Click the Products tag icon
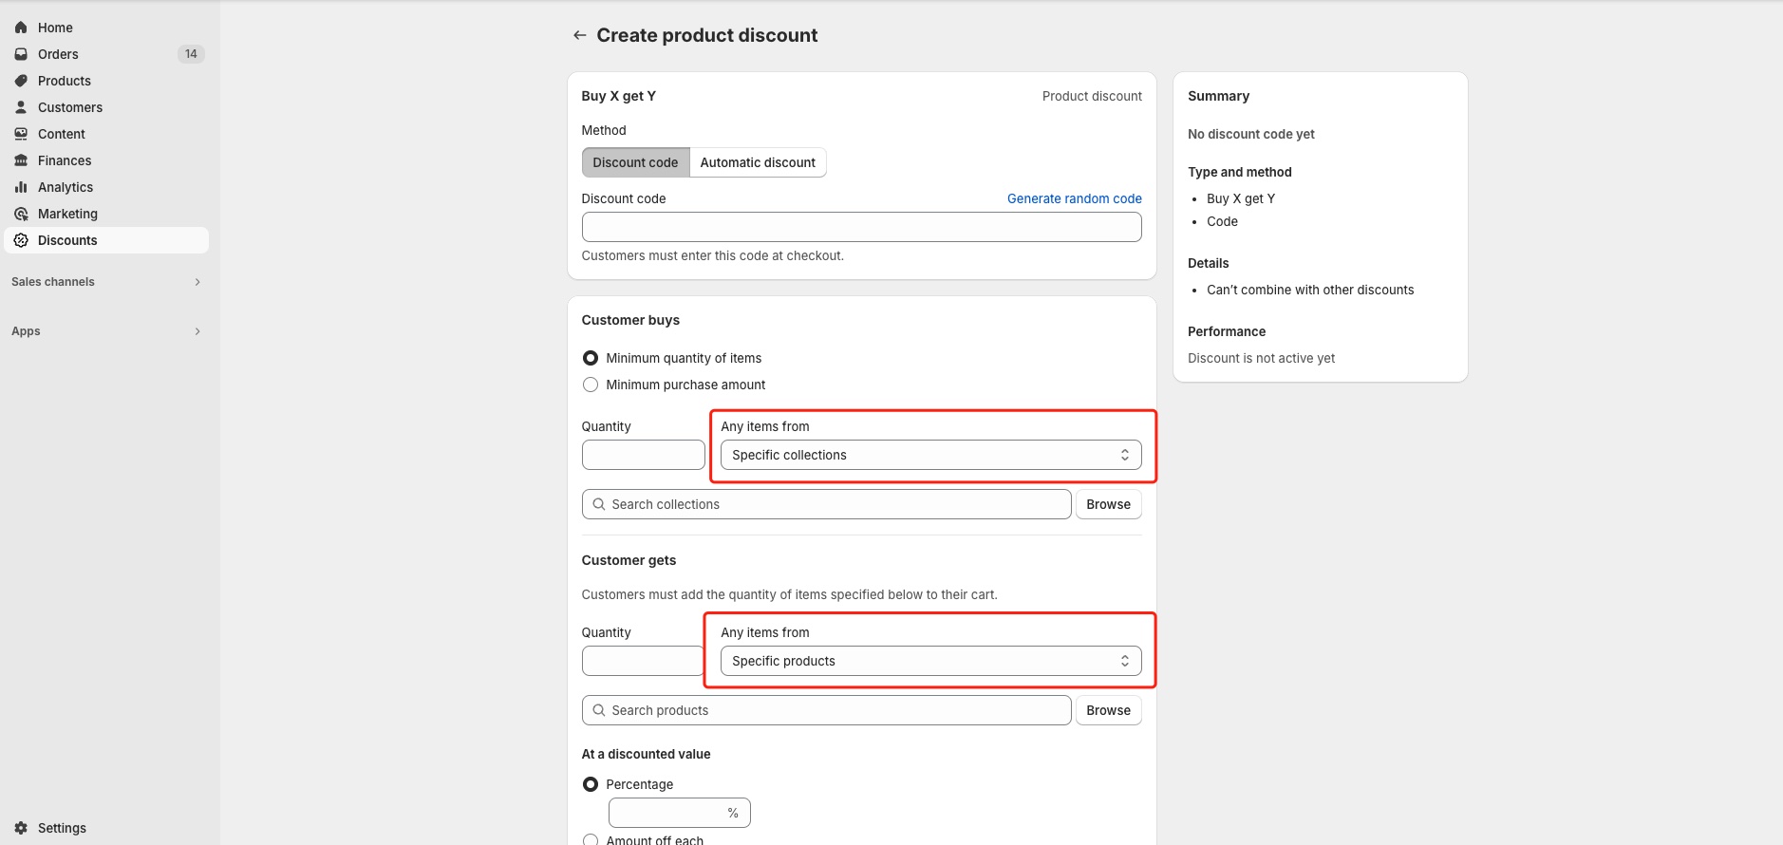1783x845 pixels. pyautogui.click(x=21, y=81)
